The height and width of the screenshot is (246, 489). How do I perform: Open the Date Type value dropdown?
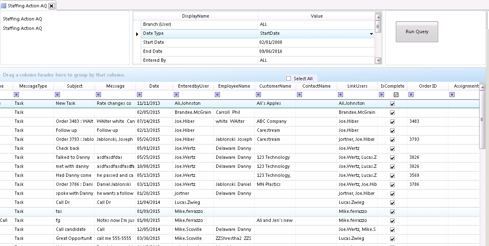371,34
